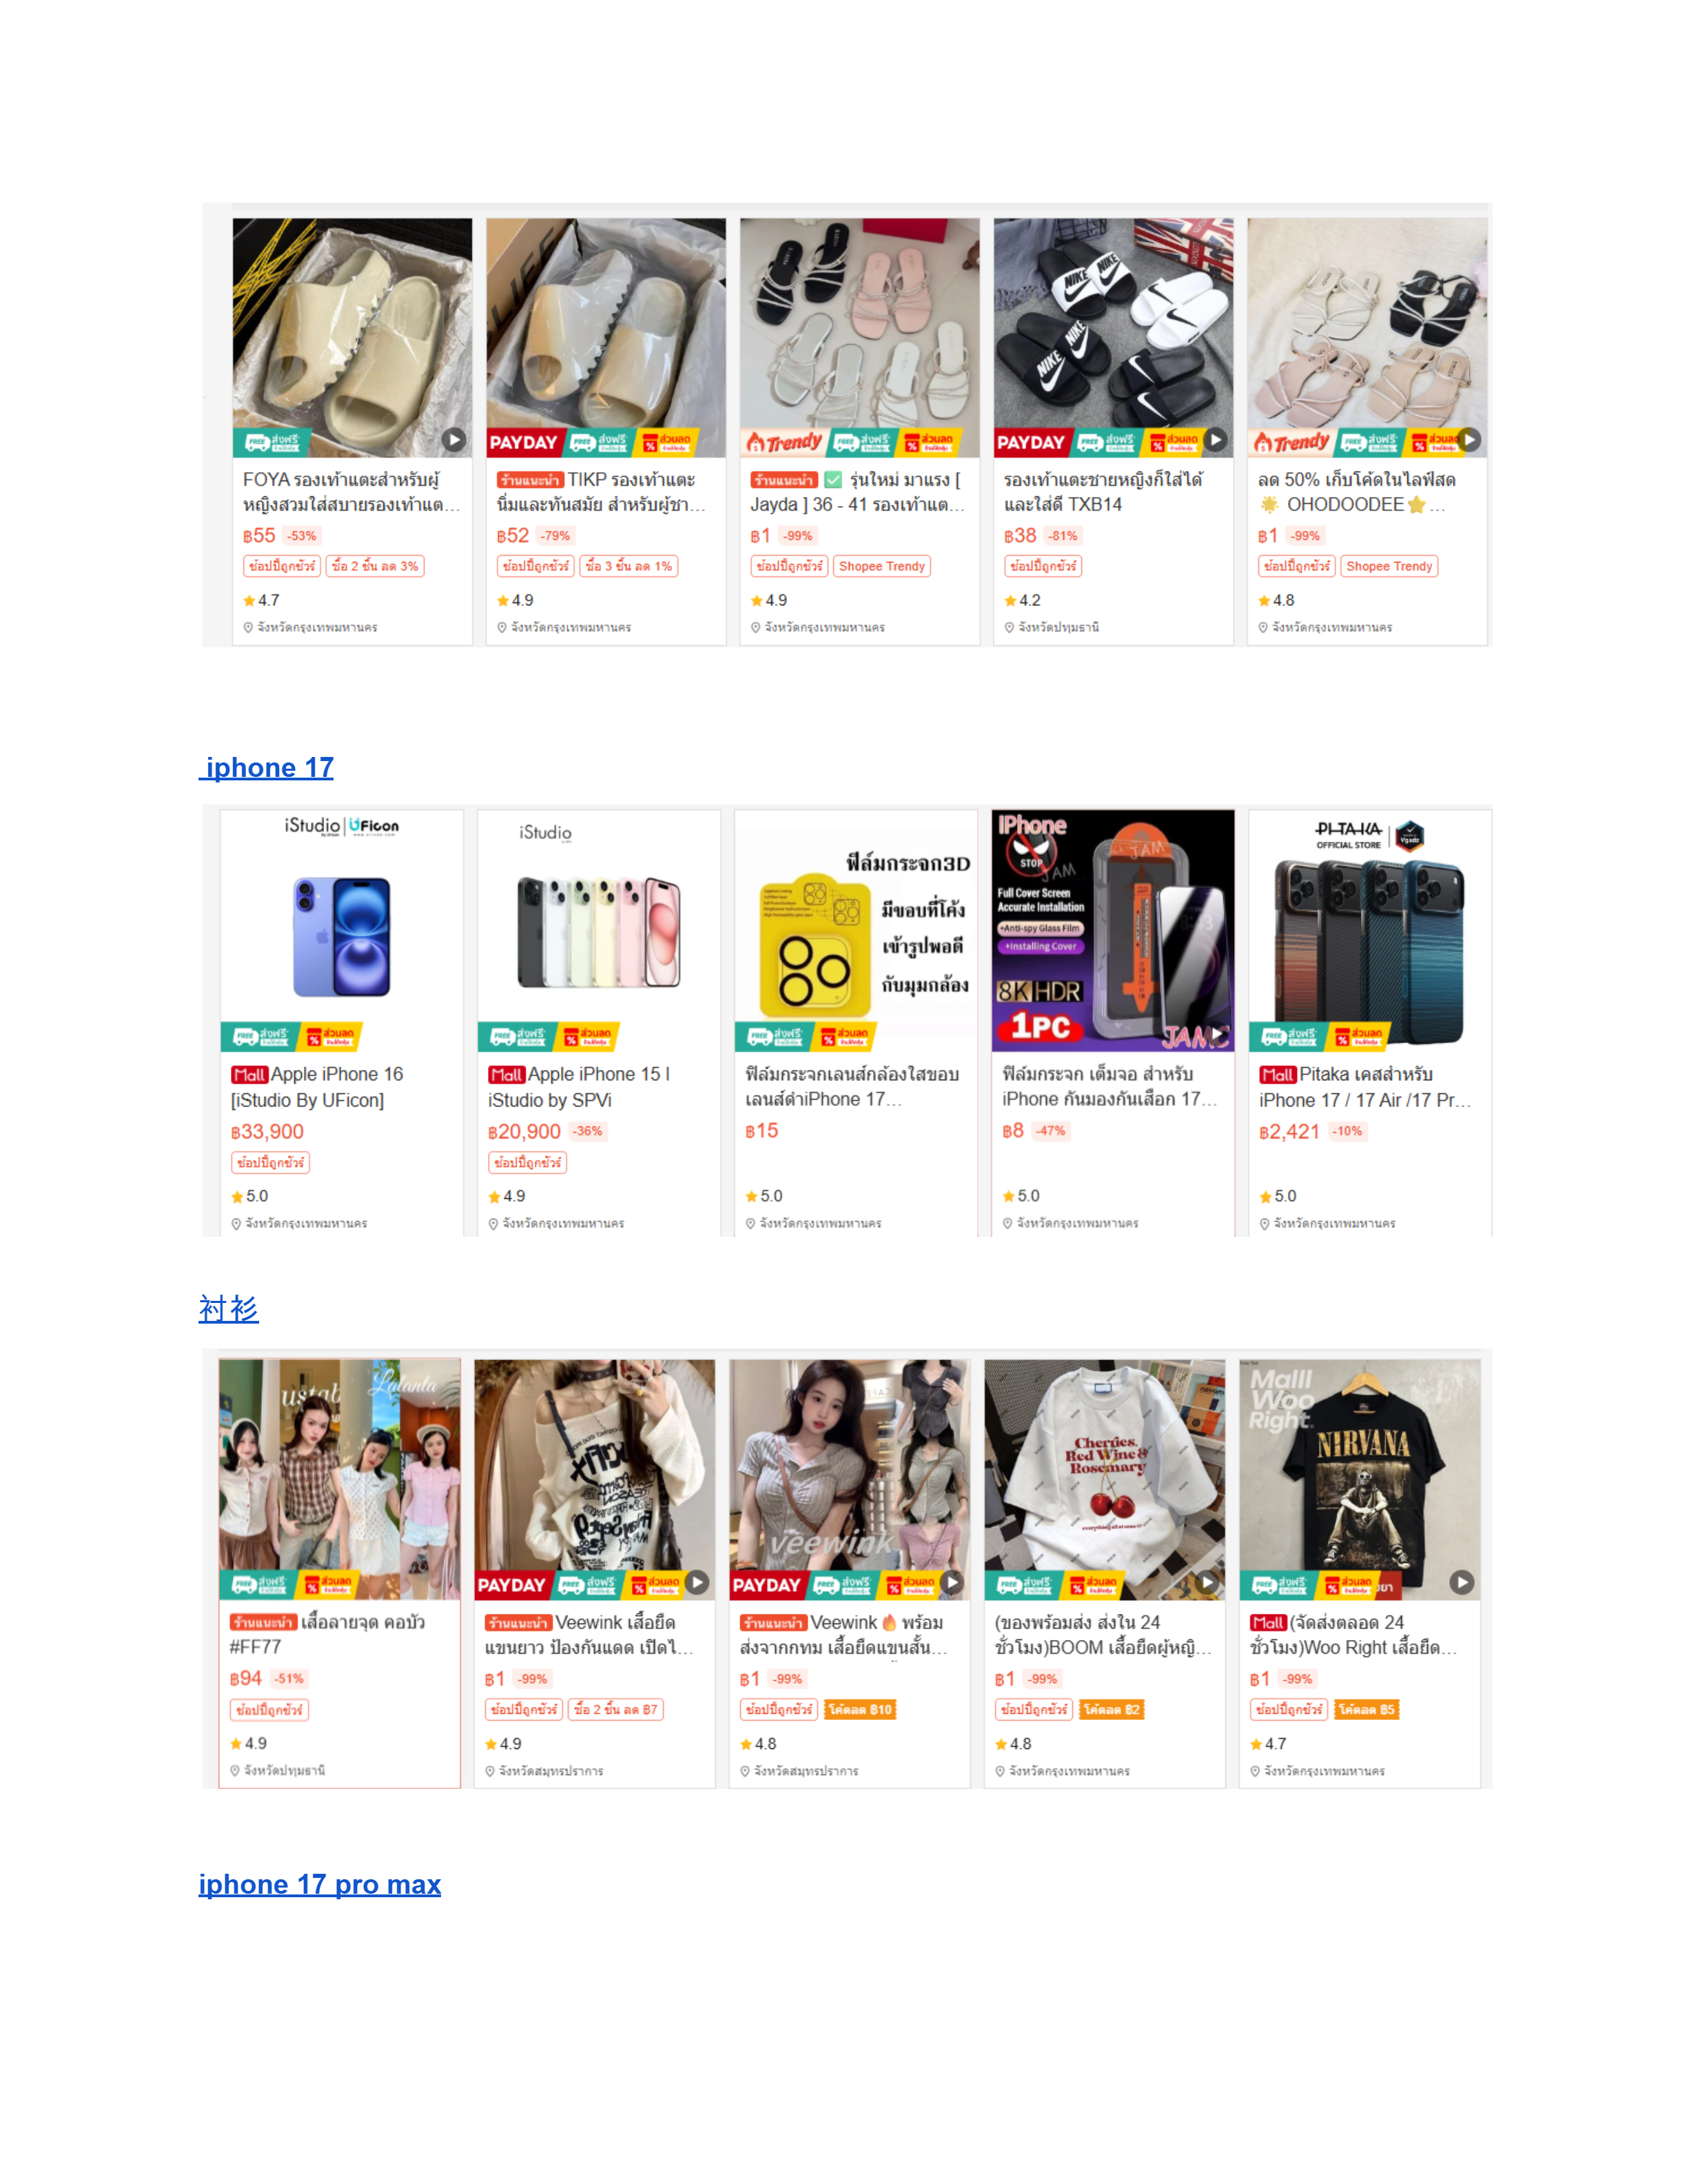
Task: Play video on Nike slides thumbnail
Action: (1215, 439)
